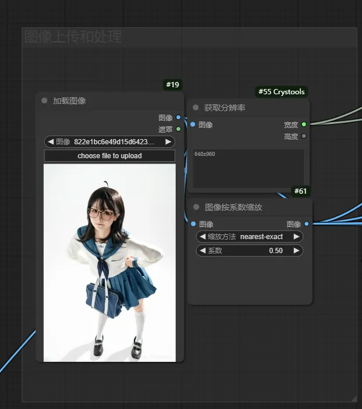Collapse the 加载图像 node using its gray dot
This screenshot has width=362, height=409.
point(44,101)
